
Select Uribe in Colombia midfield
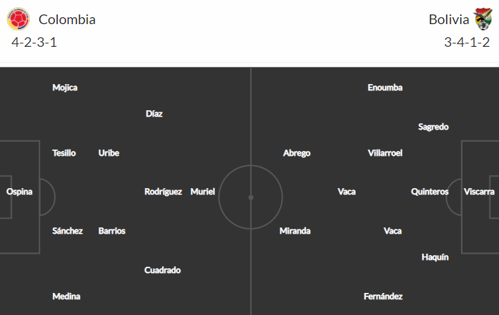click(x=109, y=153)
